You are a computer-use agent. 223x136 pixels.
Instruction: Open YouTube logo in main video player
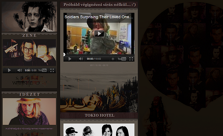[x=122, y=59]
